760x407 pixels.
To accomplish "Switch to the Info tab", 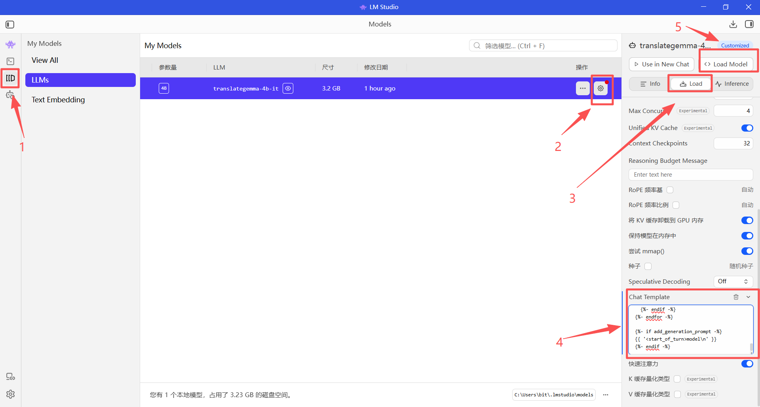I will coord(650,84).
